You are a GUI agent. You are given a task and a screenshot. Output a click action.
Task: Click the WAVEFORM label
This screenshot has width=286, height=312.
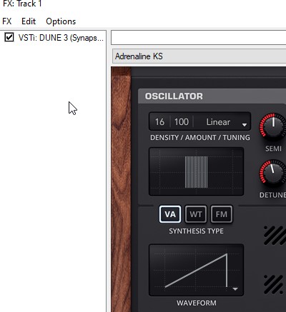(197, 303)
